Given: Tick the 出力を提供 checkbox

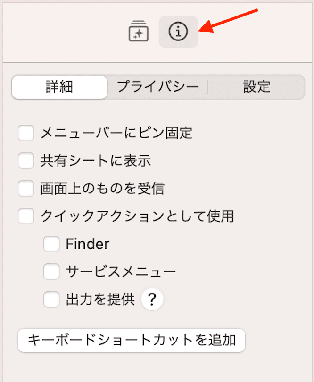Looking at the screenshot, I should coord(51,299).
